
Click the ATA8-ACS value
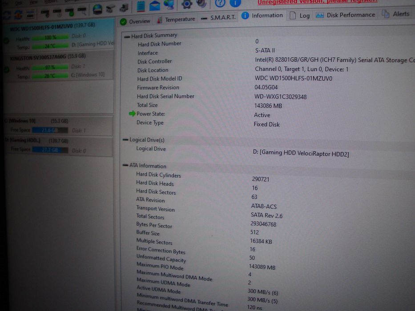point(264,206)
